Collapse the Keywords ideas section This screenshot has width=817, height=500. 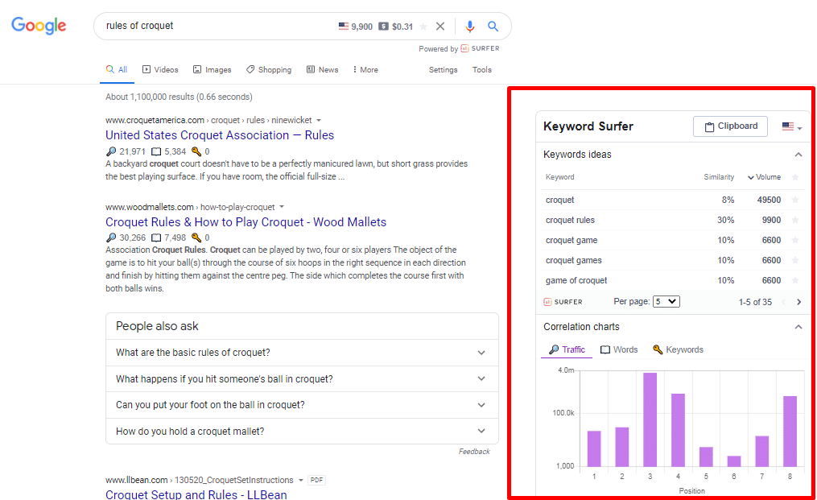pyautogui.click(x=798, y=155)
